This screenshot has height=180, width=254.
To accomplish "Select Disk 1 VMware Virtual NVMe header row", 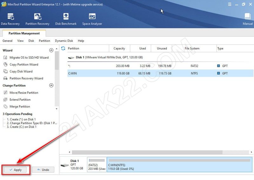I will (160, 57).
